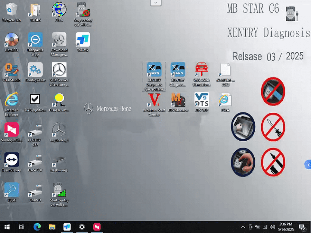The height and width of the screenshot is (233, 311).
Task: Open the Meet Now tray icon
Action: 251,227
